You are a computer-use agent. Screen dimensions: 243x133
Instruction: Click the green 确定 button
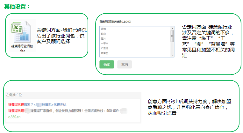click(x=107, y=64)
